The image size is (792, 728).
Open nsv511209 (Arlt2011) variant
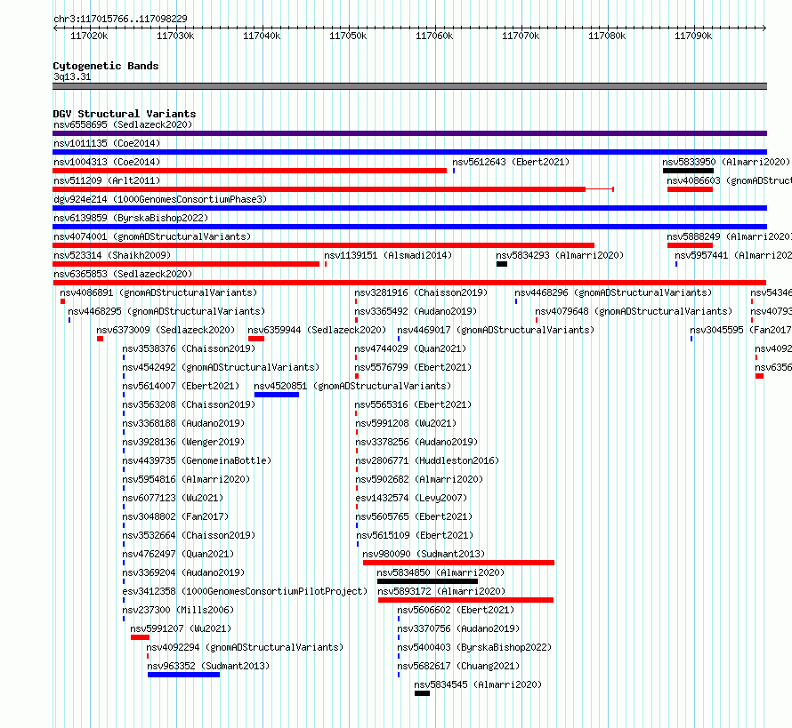107,180
